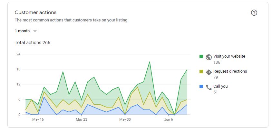Click the directions diamond arrow icon

[209, 72]
